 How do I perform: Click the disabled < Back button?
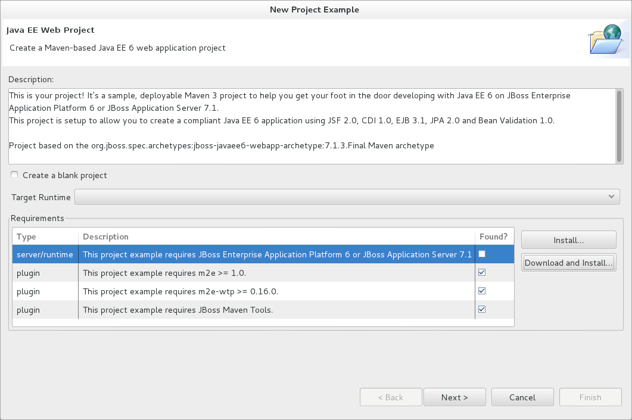point(391,397)
